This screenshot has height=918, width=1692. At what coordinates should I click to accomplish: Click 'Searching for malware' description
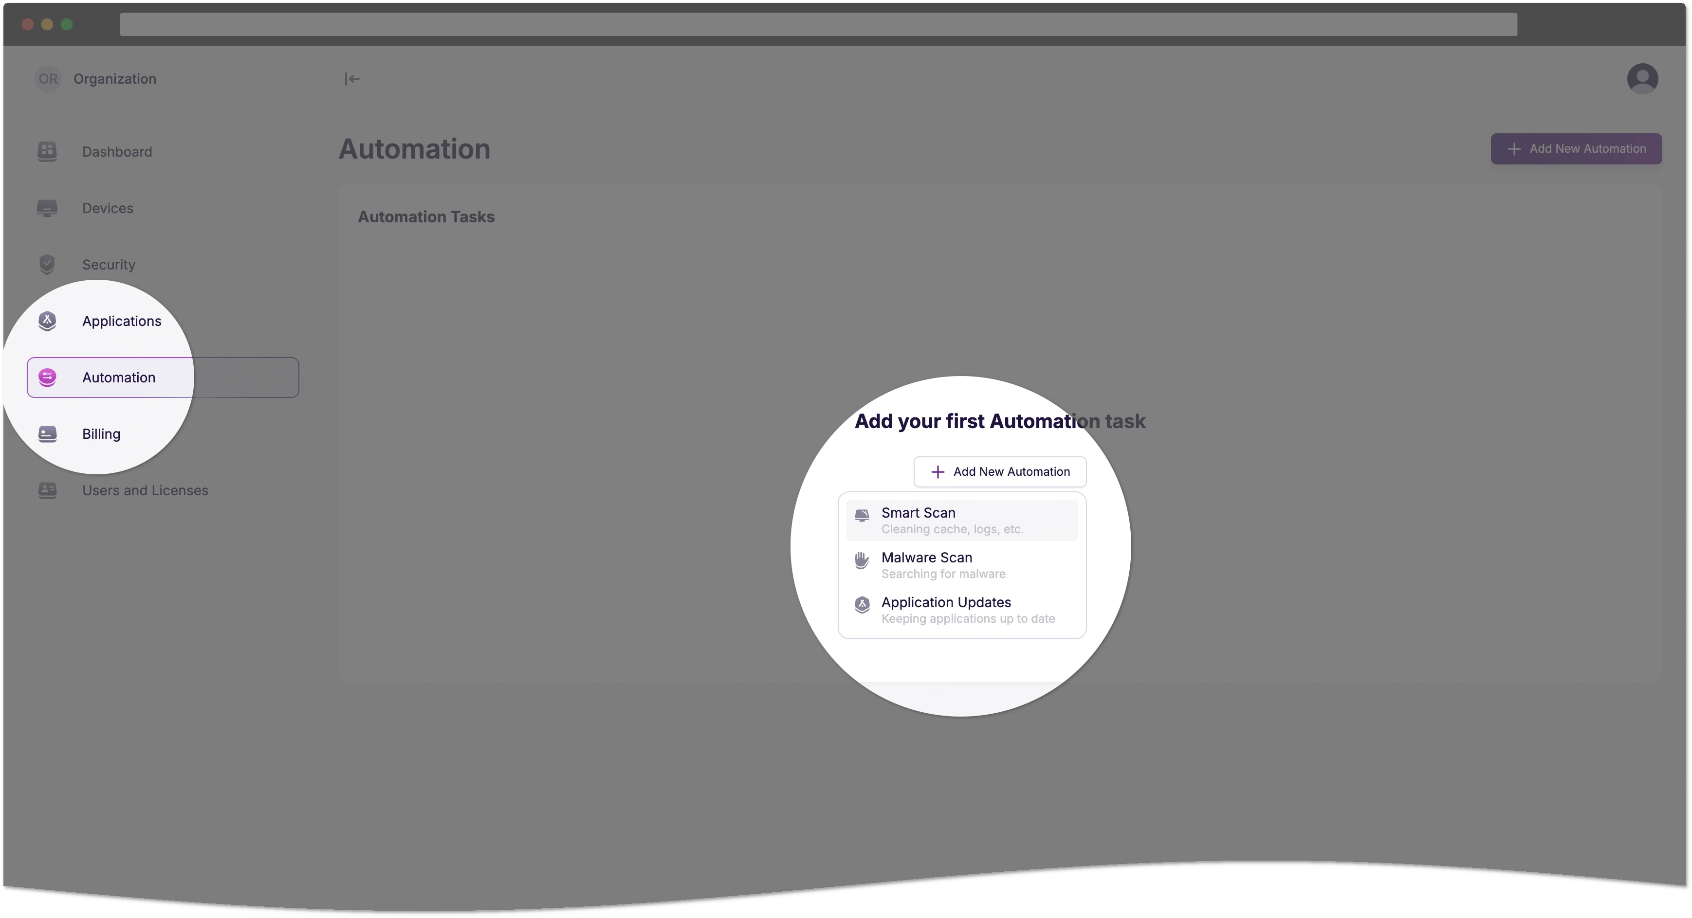pyautogui.click(x=943, y=574)
